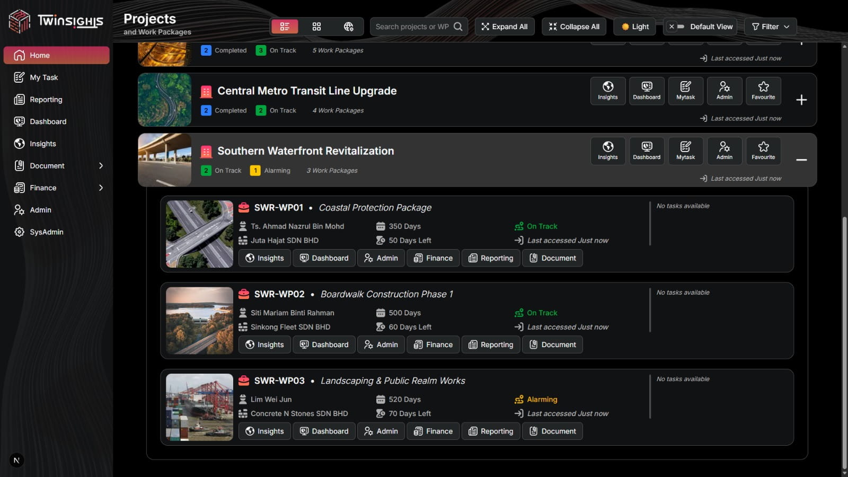Open Reporting from the sidebar

click(x=46, y=100)
